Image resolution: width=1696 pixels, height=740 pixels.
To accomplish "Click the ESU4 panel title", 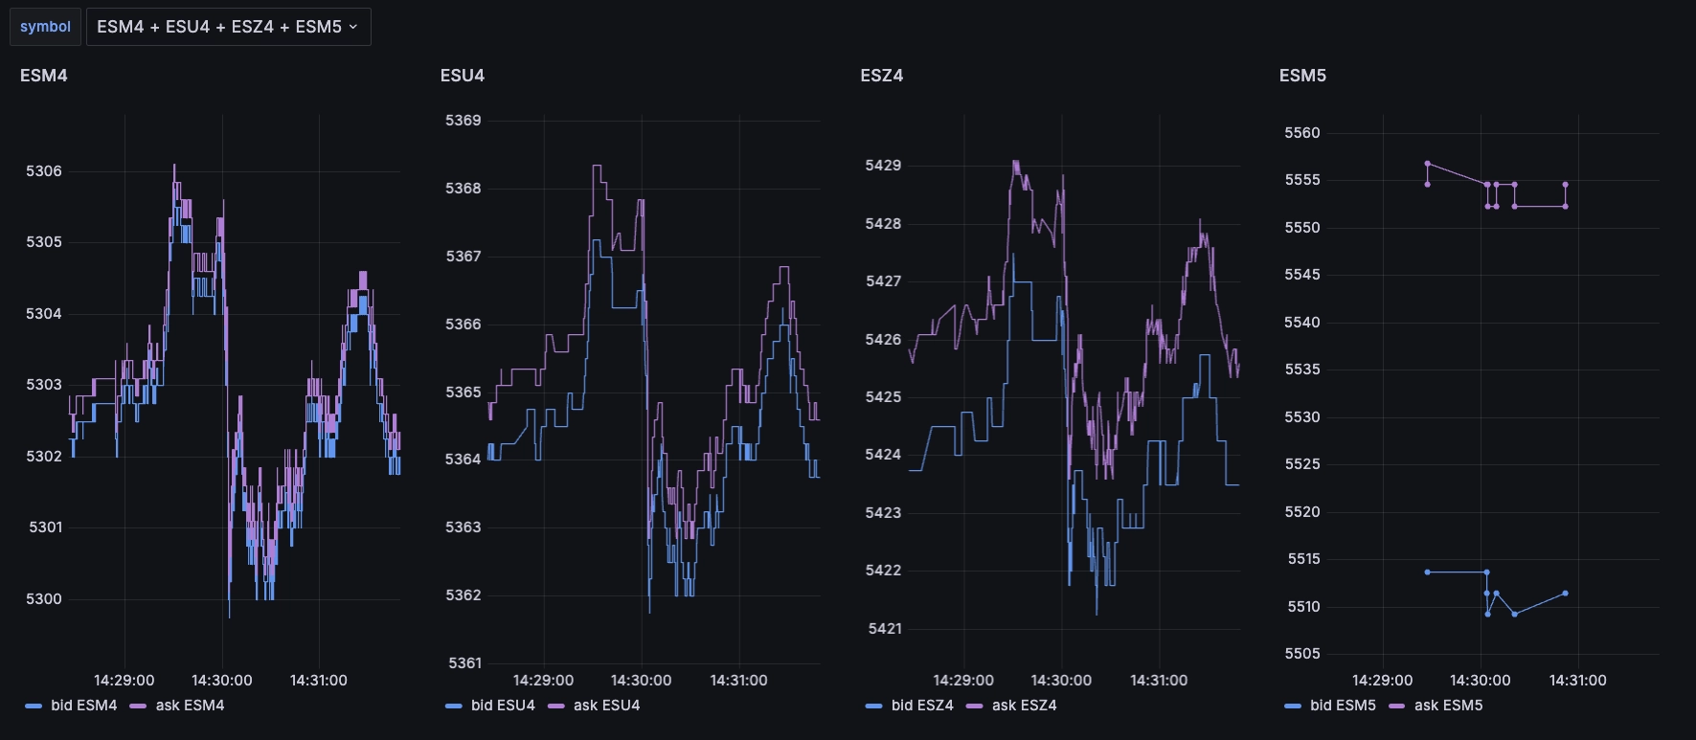I will tap(463, 76).
